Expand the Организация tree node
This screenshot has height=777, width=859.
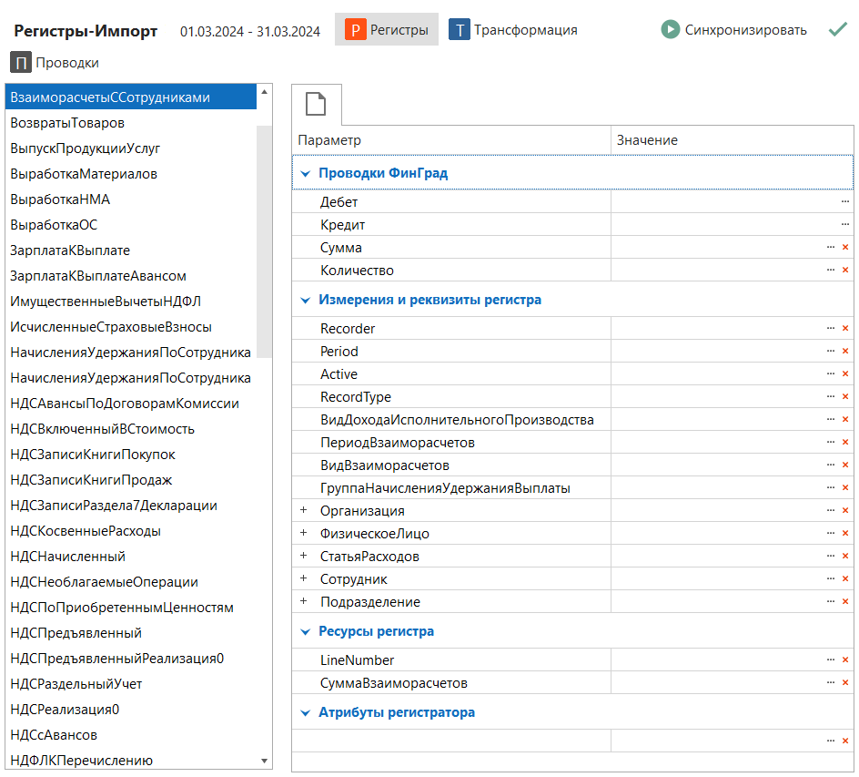tap(304, 511)
